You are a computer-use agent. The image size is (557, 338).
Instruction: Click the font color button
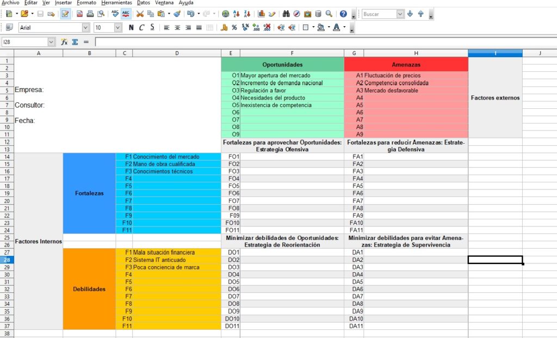[336, 27]
